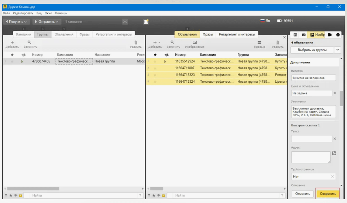Viewport: 347px width, 203px height.
Task: Click info icon in right inspector tabs
Action: pyautogui.click(x=337, y=35)
